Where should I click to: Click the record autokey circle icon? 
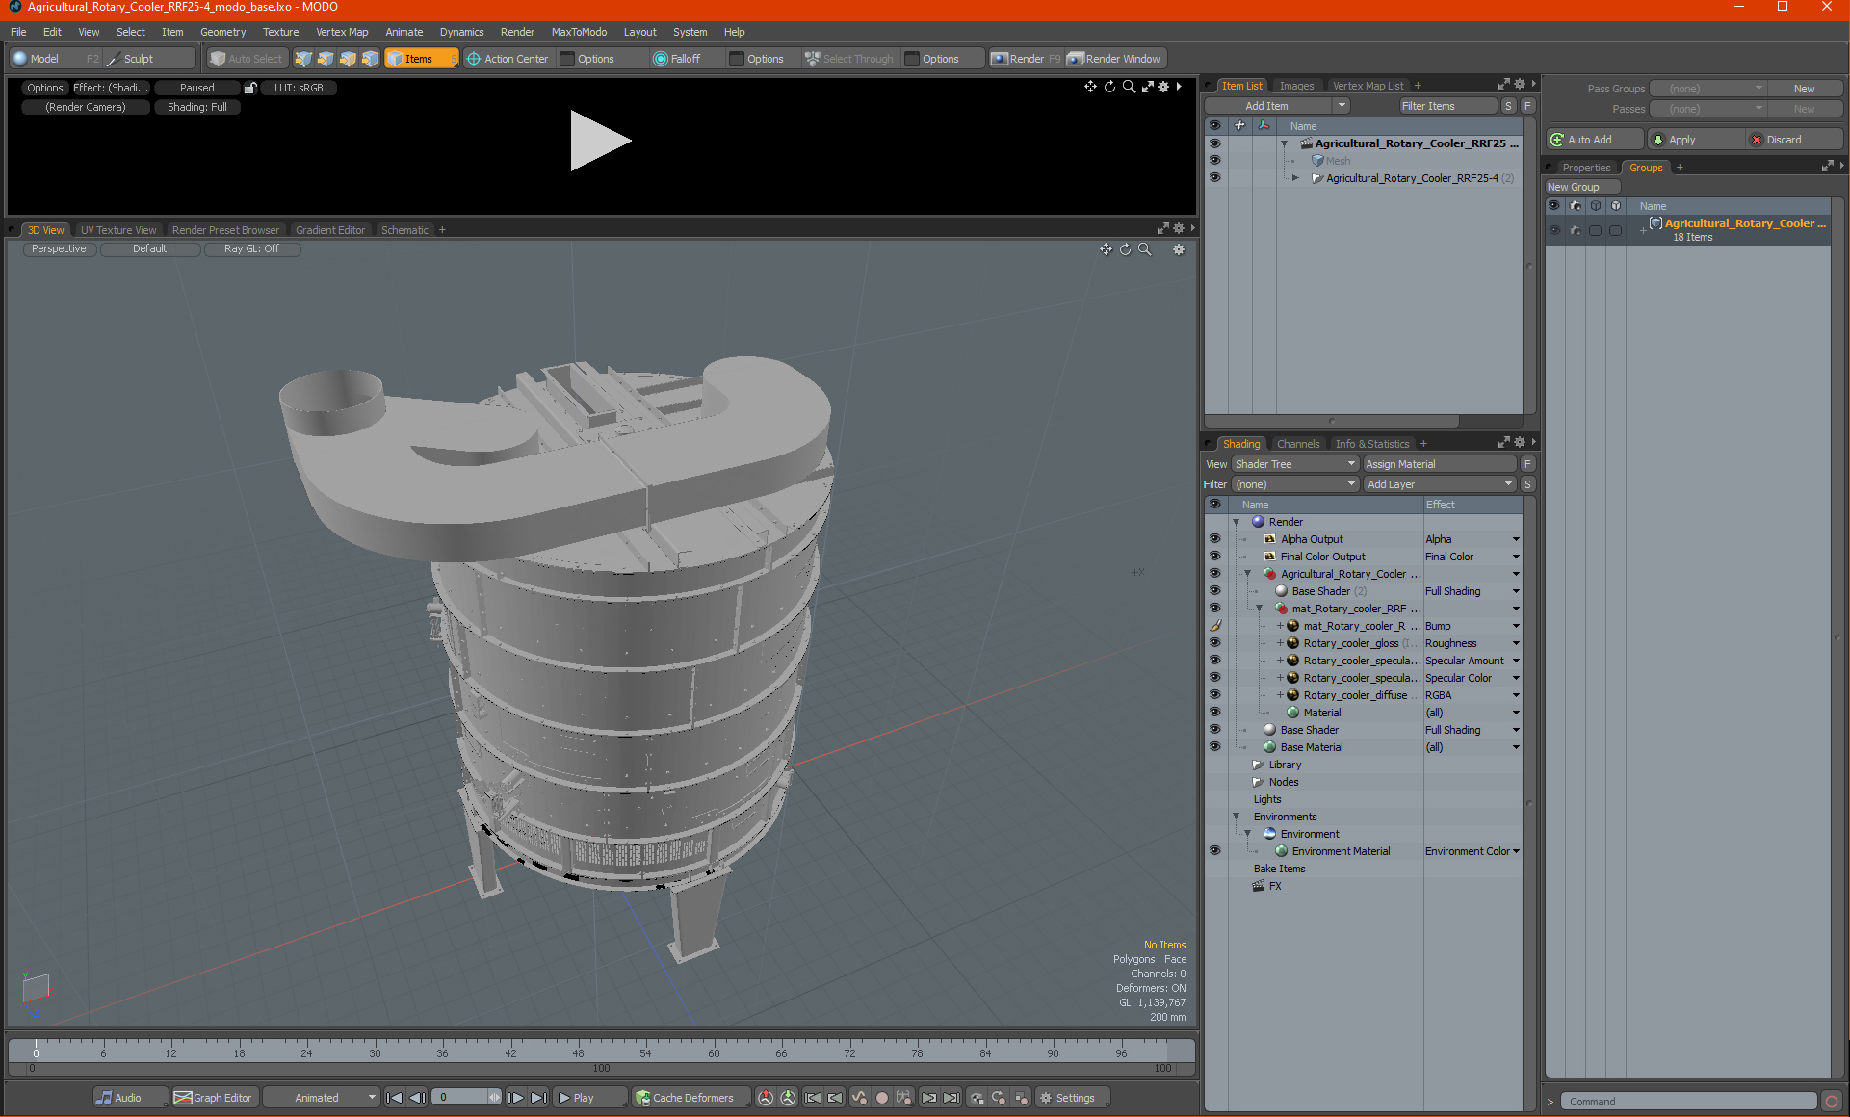click(x=881, y=1098)
